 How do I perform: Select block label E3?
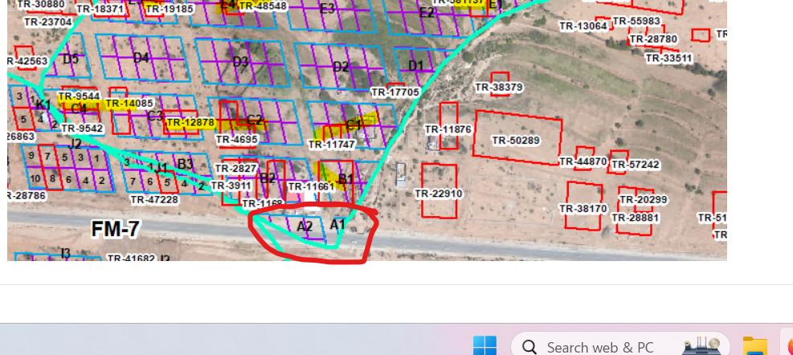tap(327, 9)
